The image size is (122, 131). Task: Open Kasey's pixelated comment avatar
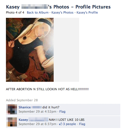(x=12, y=122)
